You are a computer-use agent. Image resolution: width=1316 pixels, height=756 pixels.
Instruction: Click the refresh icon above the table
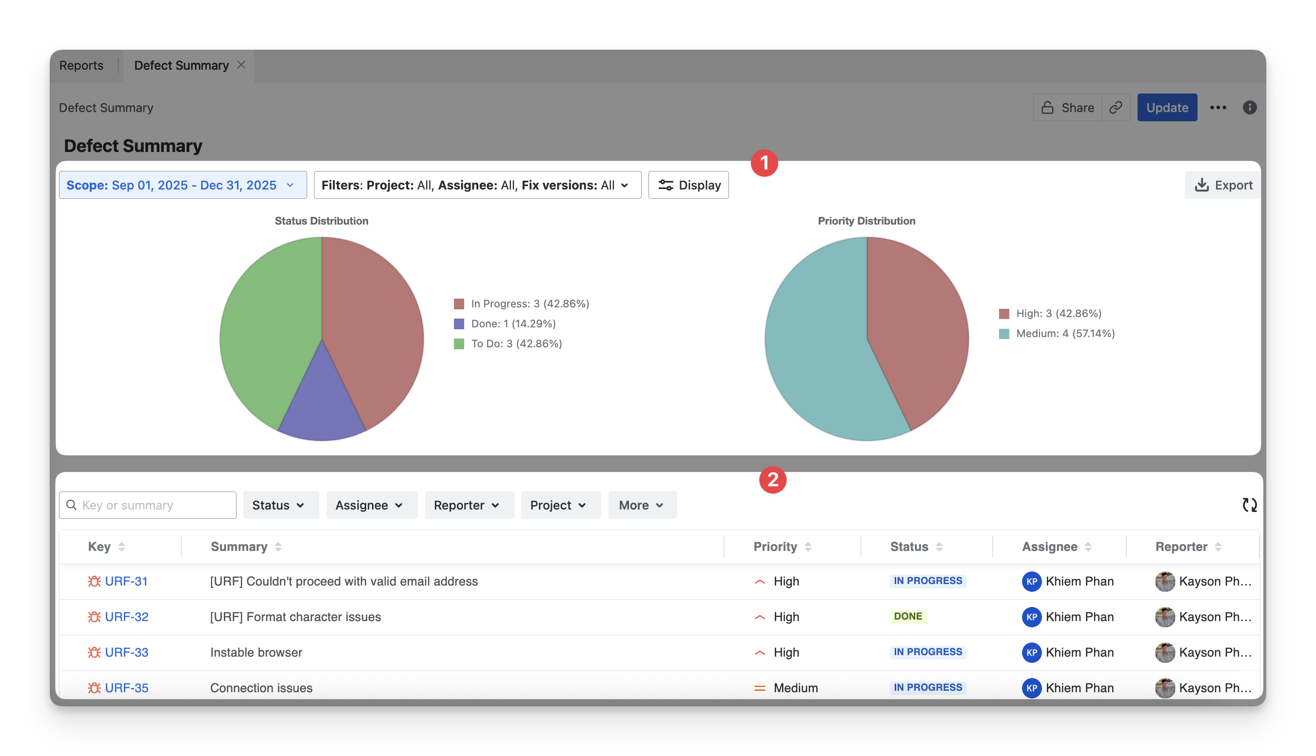click(x=1250, y=505)
